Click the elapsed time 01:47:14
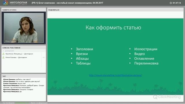 [177, 3]
